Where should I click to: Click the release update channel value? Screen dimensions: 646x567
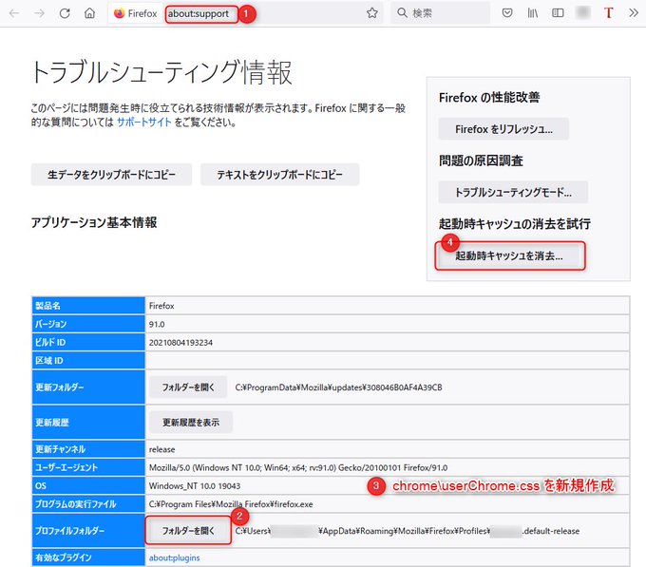(161, 449)
